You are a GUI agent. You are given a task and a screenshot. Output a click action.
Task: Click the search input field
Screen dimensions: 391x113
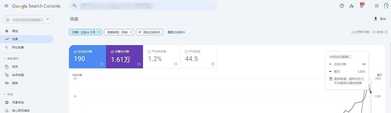pyautogui.click(x=143, y=6)
